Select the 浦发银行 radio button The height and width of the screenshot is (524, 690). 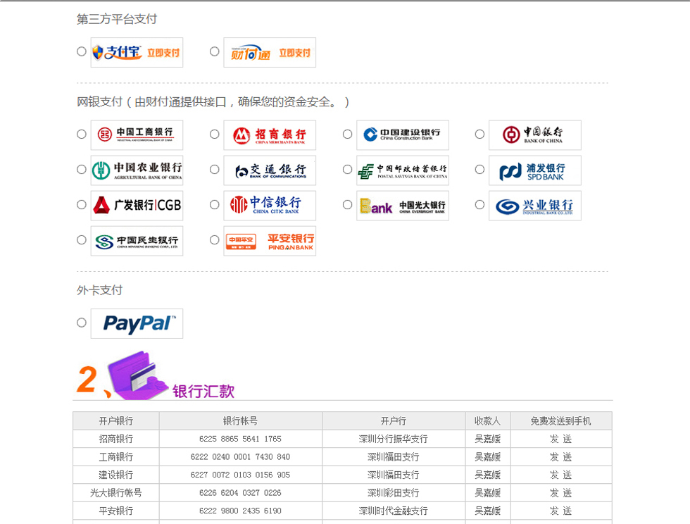tap(479, 170)
